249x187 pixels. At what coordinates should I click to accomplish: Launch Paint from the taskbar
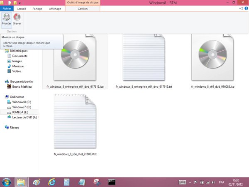coord(37,182)
